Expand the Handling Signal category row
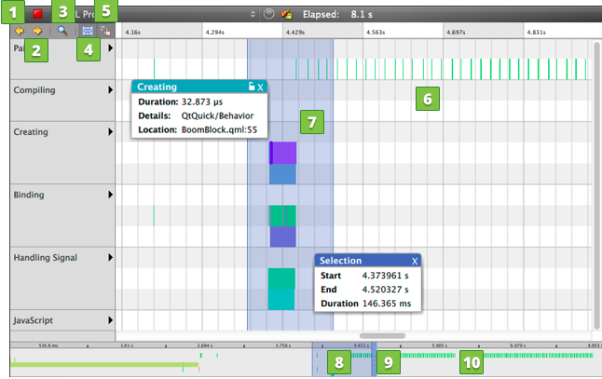Image resolution: width=602 pixels, height=379 pixels. click(x=111, y=257)
